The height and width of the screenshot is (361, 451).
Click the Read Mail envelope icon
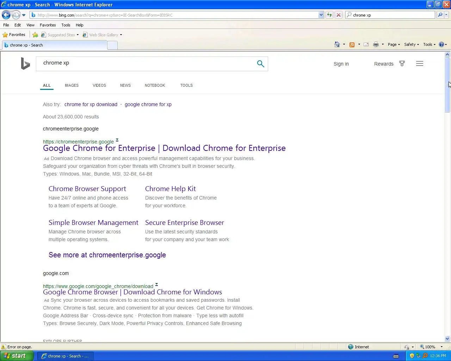tap(366, 44)
